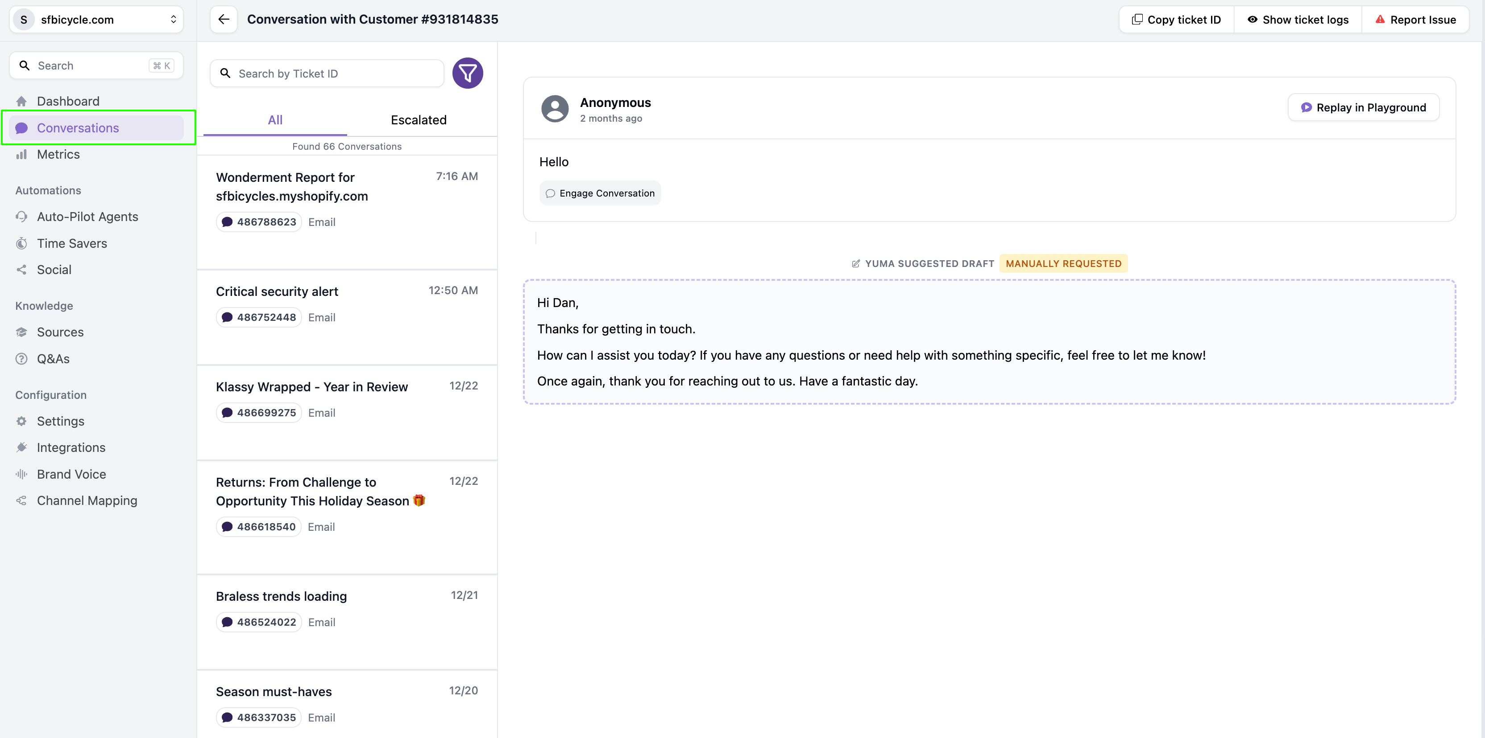Click the Auto-Pilot Agents headset icon

tap(21, 217)
